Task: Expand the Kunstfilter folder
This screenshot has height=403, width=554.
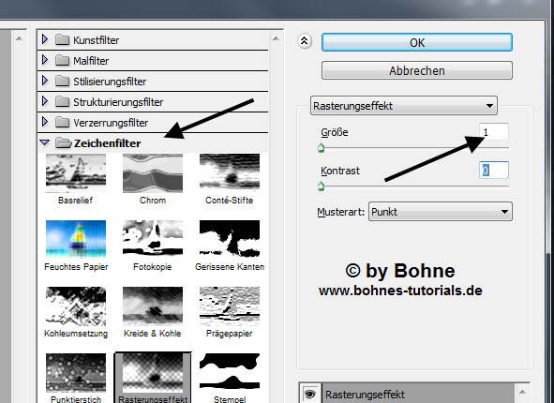Action: [x=44, y=39]
